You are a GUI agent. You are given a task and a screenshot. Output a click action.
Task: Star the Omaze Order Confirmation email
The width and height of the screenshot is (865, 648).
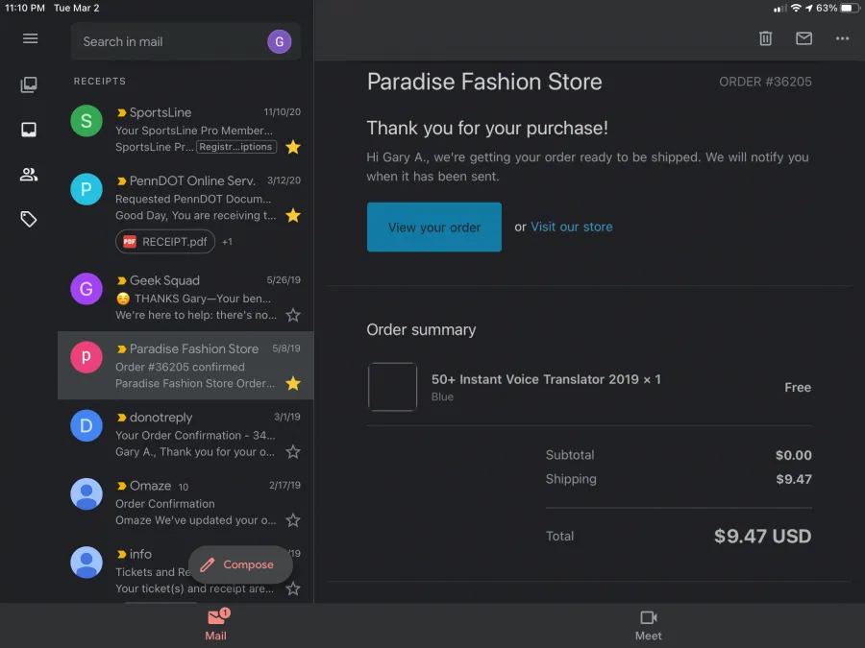pos(293,520)
